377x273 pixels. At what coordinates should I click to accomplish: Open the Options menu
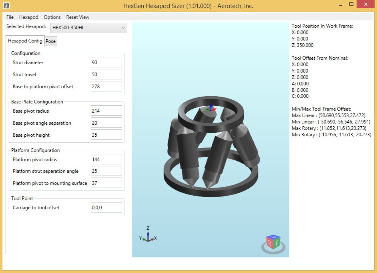(52, 17)
